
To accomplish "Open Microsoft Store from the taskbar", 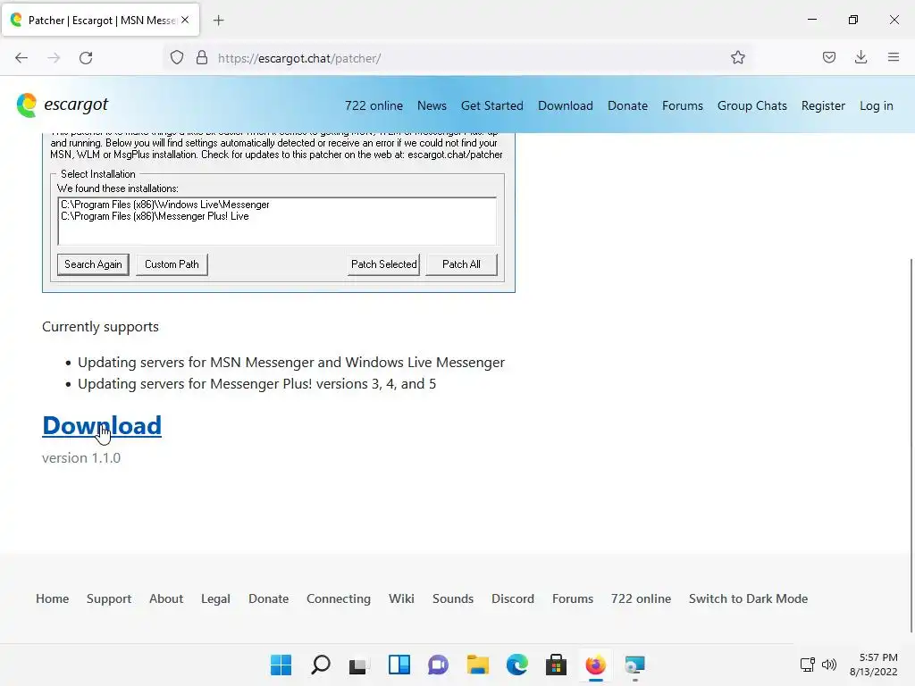I will pyautogui.click(x=556, y=665).
